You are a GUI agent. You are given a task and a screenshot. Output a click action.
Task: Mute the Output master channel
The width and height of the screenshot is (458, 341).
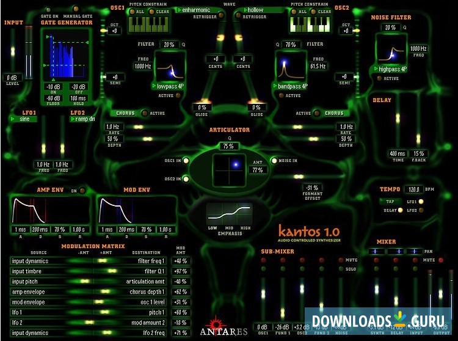pyautogui.click(x=441, y=260)
